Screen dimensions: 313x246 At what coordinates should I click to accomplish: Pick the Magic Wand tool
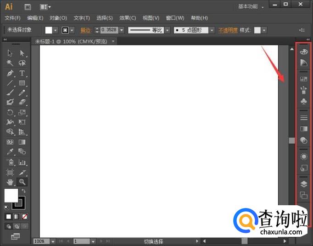(10, 63)
